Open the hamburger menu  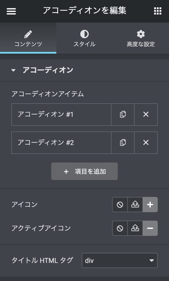click(11, 11)
